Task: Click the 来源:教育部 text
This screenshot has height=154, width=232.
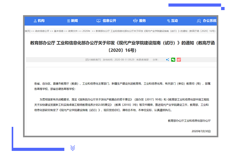Action: click(142, 60)
